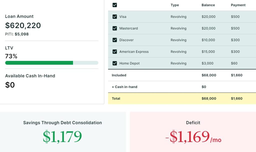Click the Visa account name
Viewport: 256px width, 152px height.
[x=123, y=17]
